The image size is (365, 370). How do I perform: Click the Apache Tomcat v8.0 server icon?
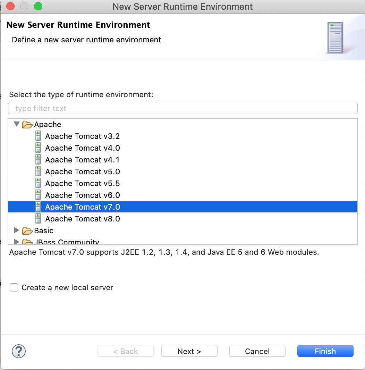pos(38,219)
